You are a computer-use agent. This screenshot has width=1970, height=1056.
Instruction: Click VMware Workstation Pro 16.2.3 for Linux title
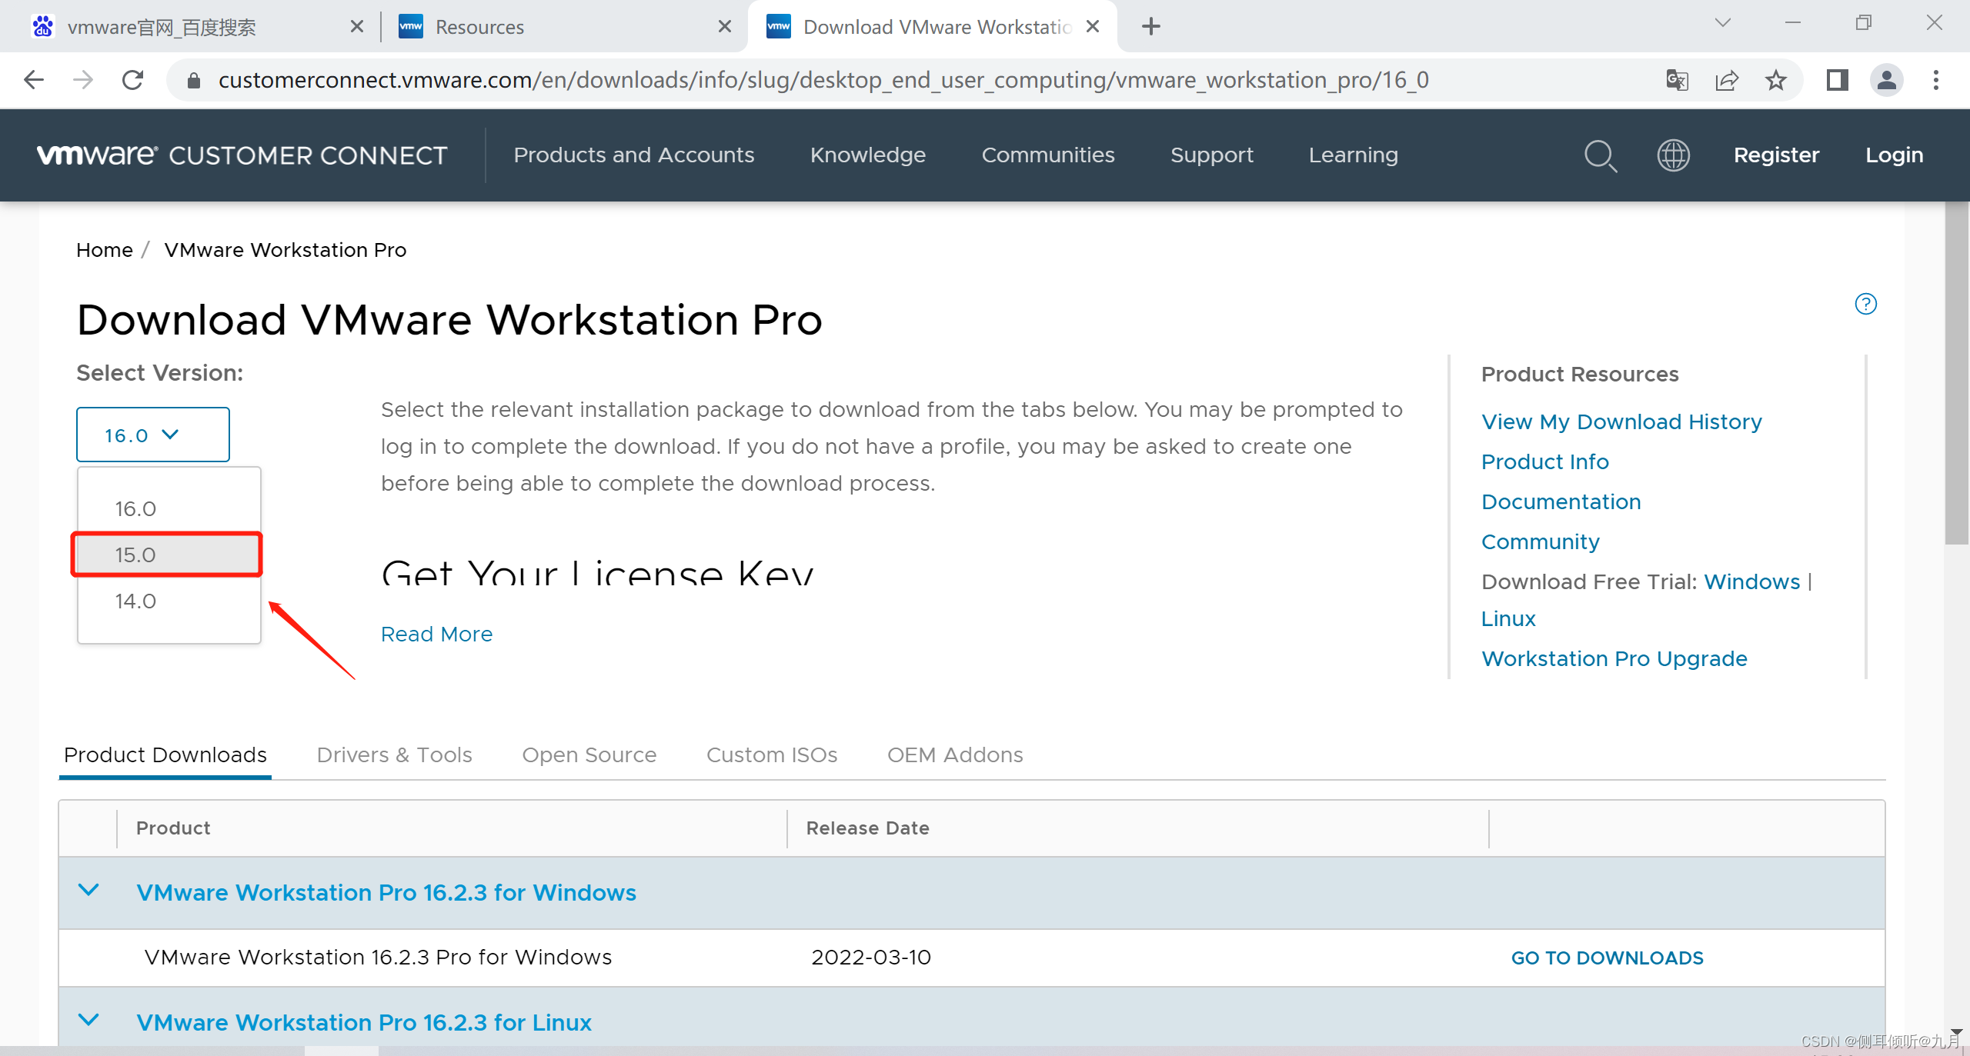(x=364, y=1023)
